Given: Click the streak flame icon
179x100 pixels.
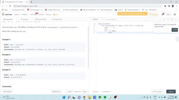Looking at the screenshot, I should (168, 14).
